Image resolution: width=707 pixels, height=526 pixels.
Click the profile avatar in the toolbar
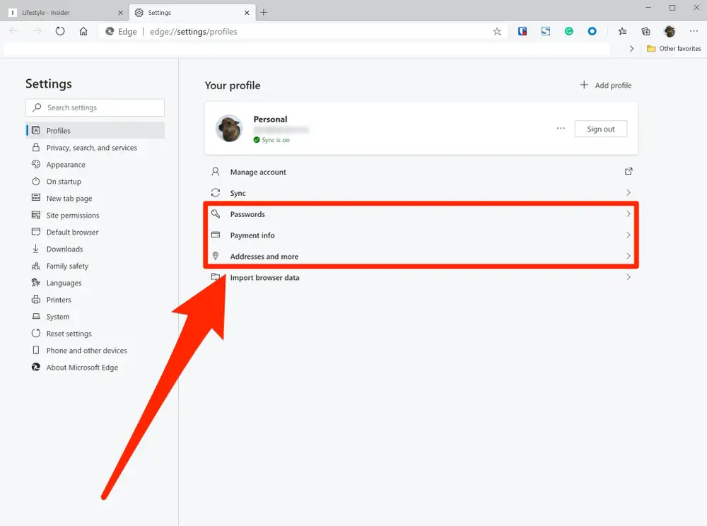tap(670, 31)
